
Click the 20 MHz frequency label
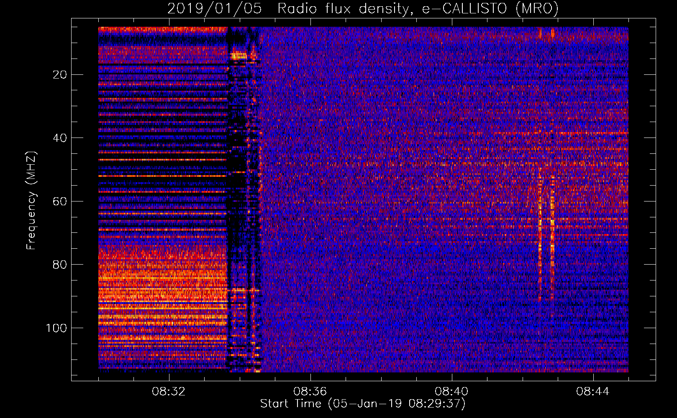pos(60,74)
